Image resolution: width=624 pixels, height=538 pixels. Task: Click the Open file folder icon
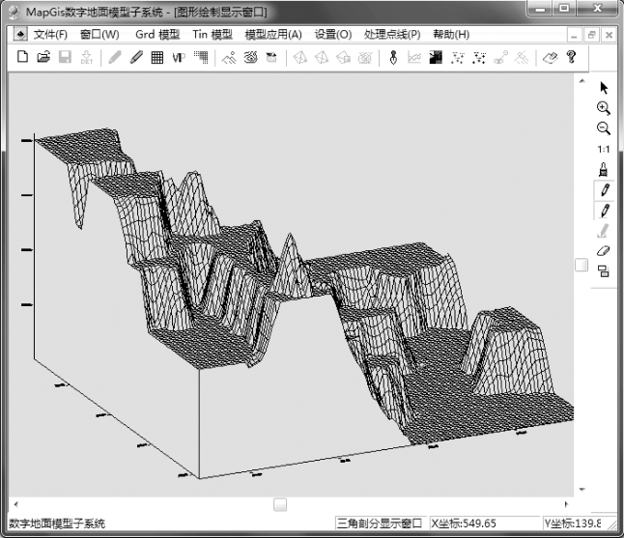coord(43,58)
